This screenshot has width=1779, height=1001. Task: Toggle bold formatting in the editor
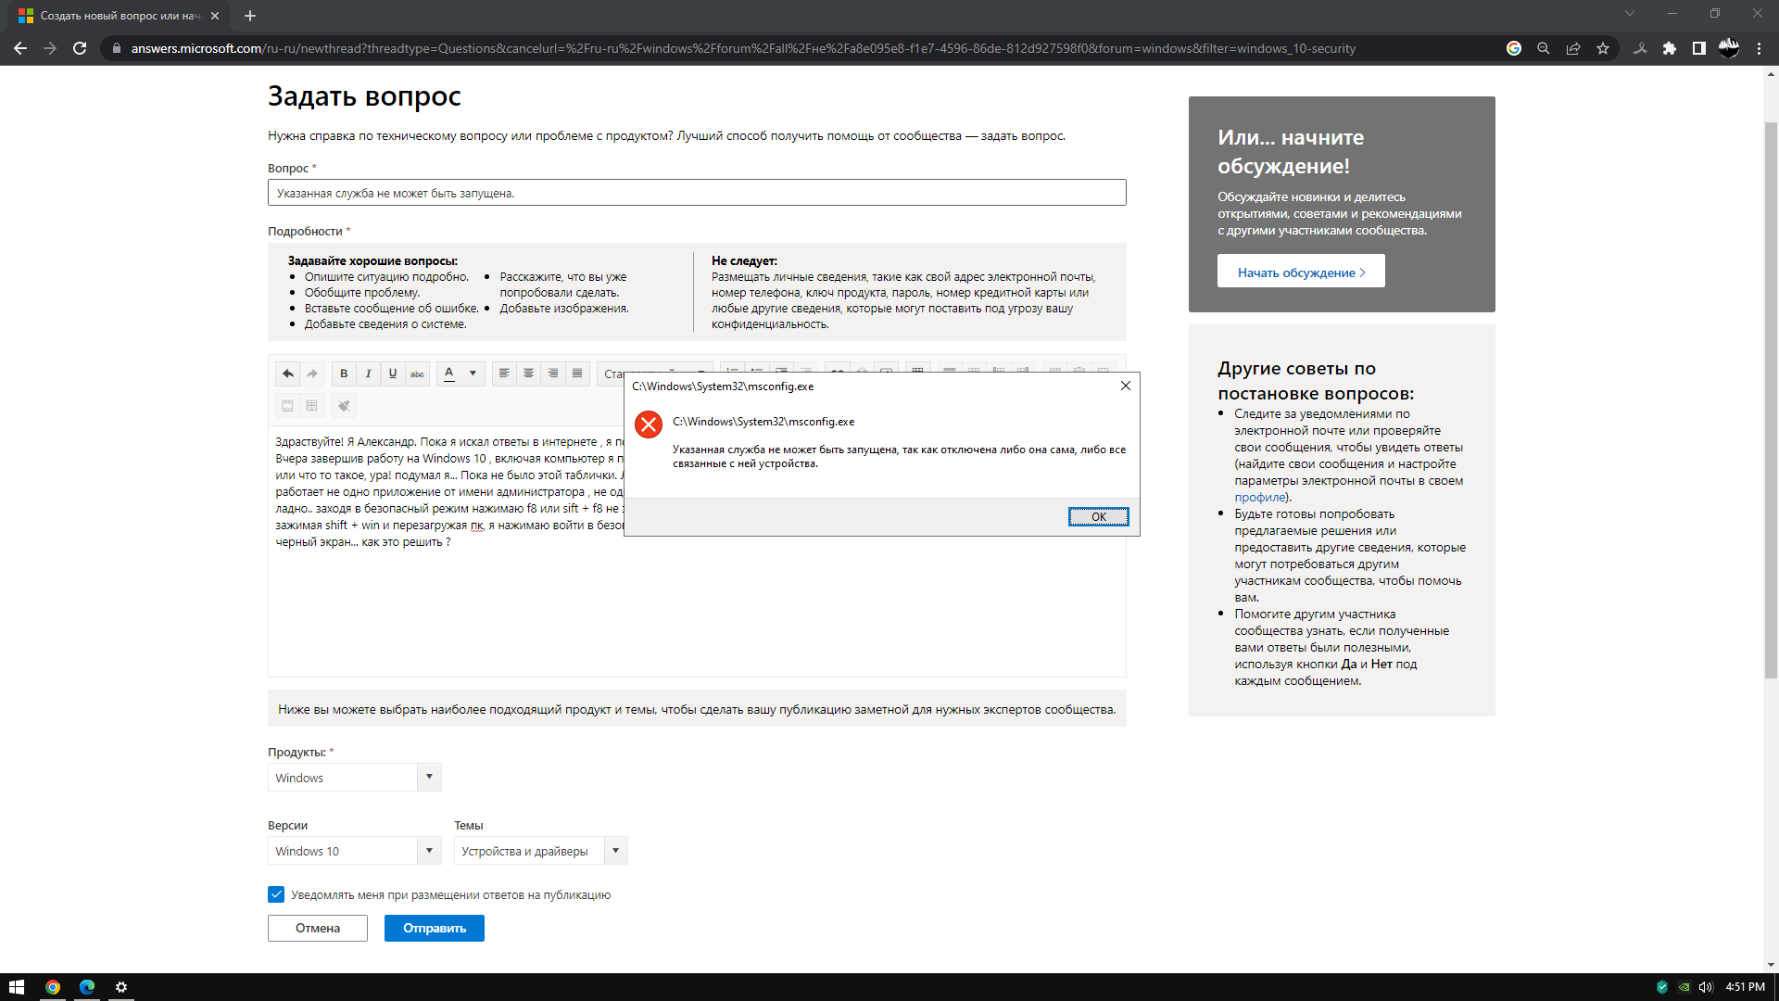pos(344,374)
